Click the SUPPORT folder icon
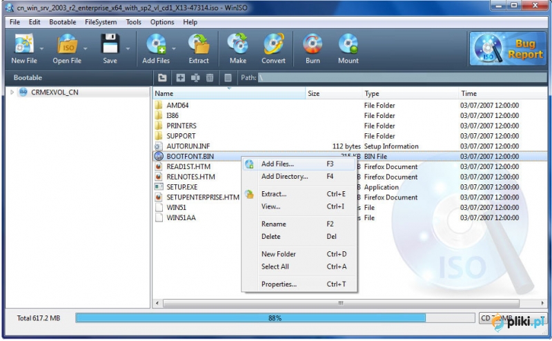The height and width of the screenshot is (341, 552). [x=159, y=135]
